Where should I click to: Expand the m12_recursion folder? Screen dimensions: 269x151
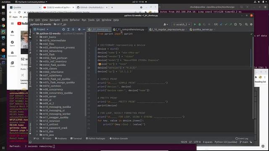(x=37, y=121)
